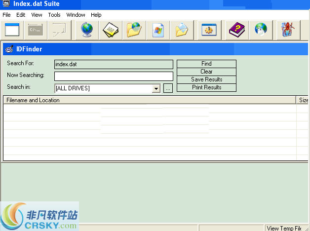This screenshot has width=310, height=231.
Task: Click the folder with globe toolbar icon
Action: click(134, 30)
